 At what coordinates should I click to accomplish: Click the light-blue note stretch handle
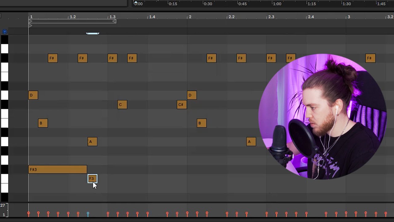[93, 33]
